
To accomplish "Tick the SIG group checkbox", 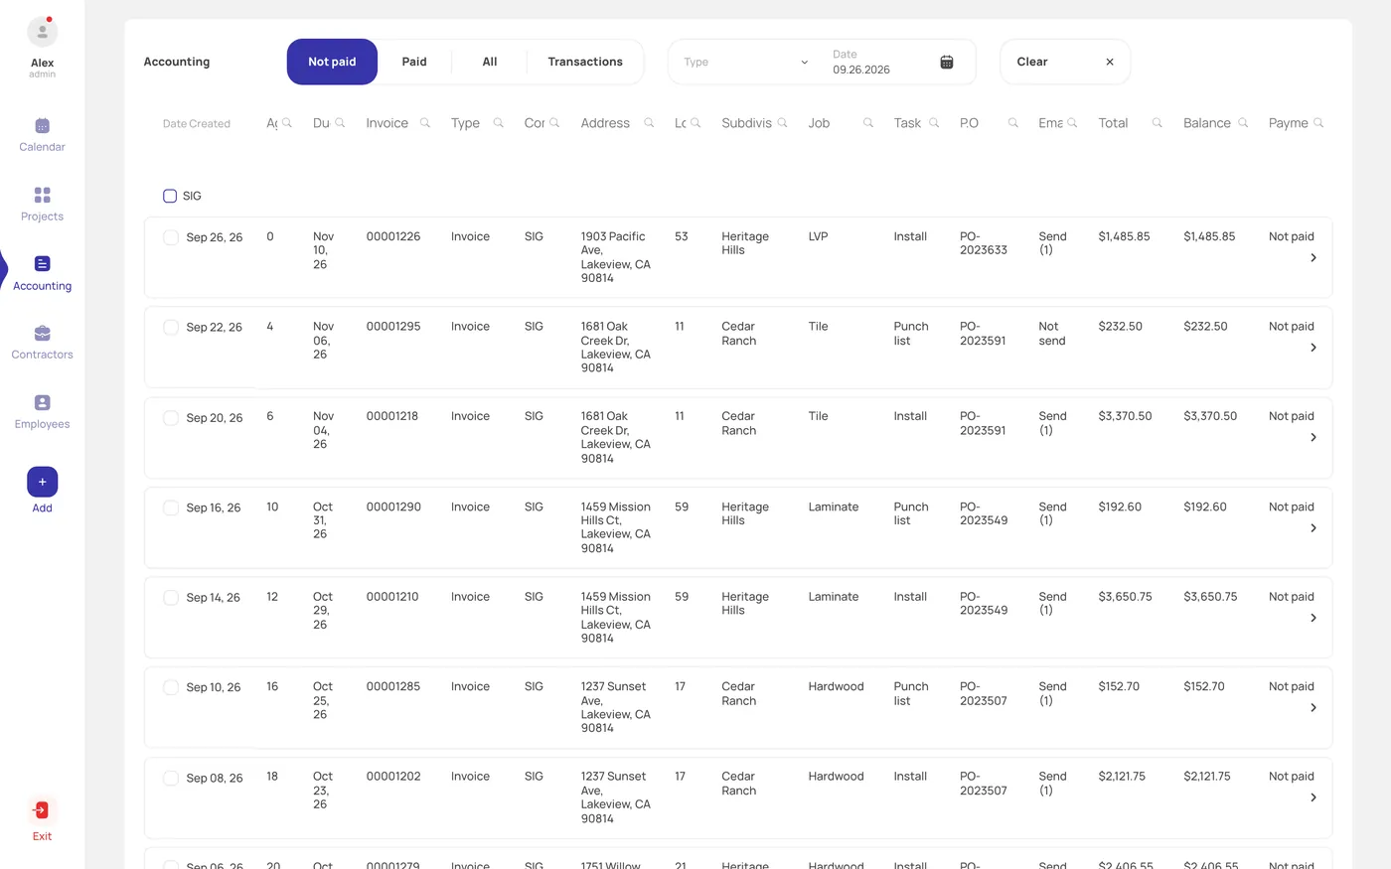I will [170, 196].
